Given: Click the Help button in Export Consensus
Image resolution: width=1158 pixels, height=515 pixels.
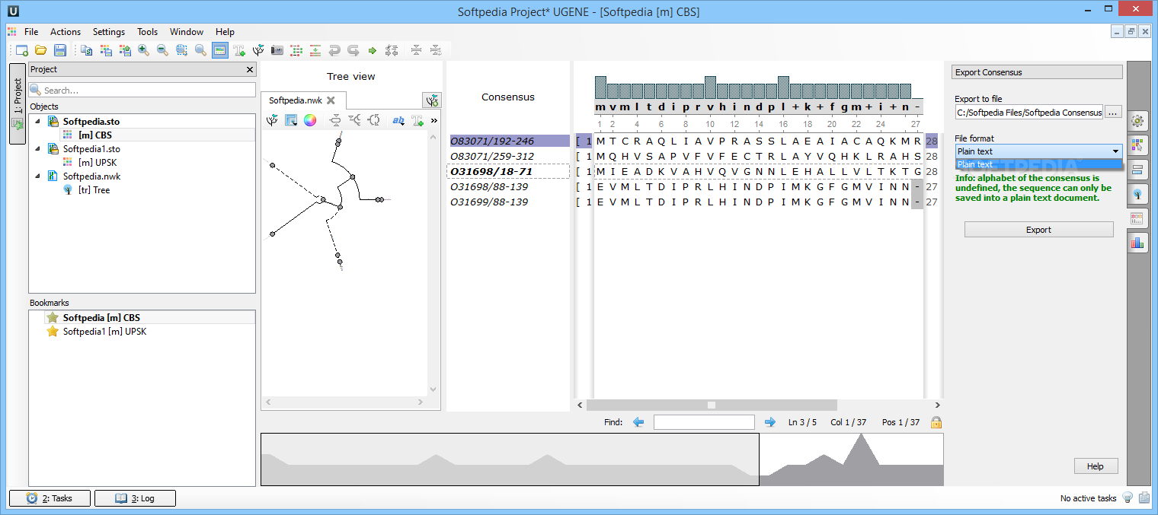Looking at the screenshot, I should pos(1096,466).
